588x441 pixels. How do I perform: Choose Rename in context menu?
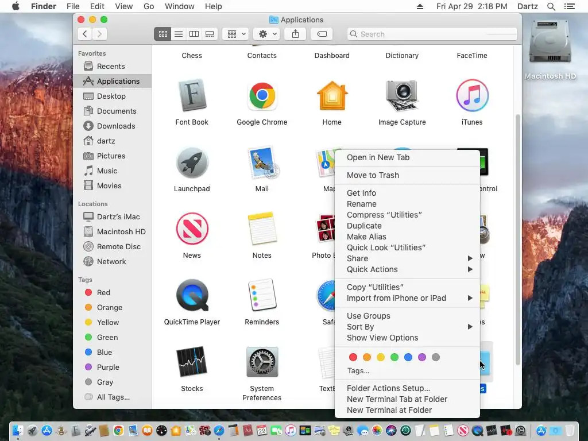click(407, 204)
